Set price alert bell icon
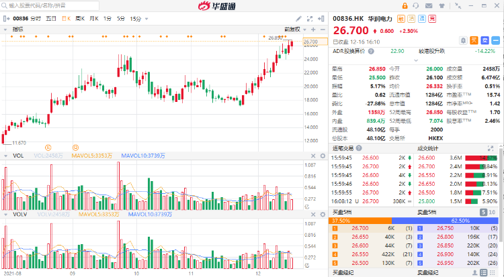Image resolution: width=504 pixels, height=277 pixels. [x=463, y=40]
